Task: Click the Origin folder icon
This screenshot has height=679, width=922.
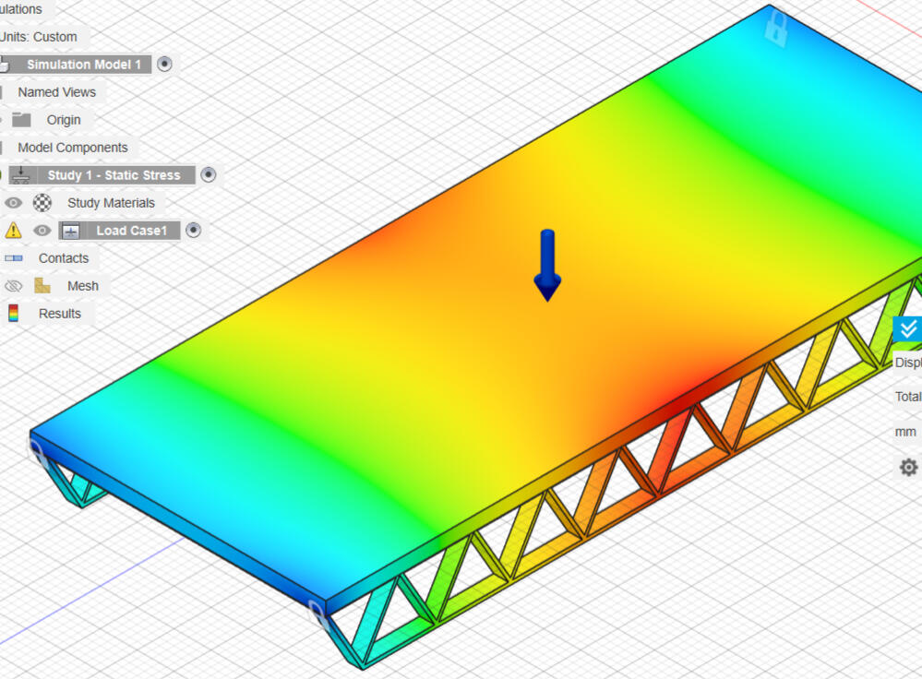Action: (x=23, y=120)
